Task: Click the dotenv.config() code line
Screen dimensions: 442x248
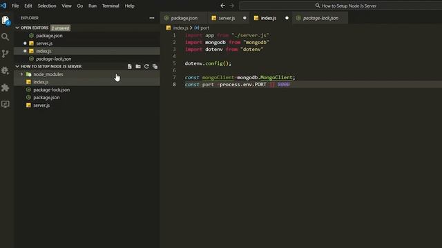Action: click(x=208, y=63)
